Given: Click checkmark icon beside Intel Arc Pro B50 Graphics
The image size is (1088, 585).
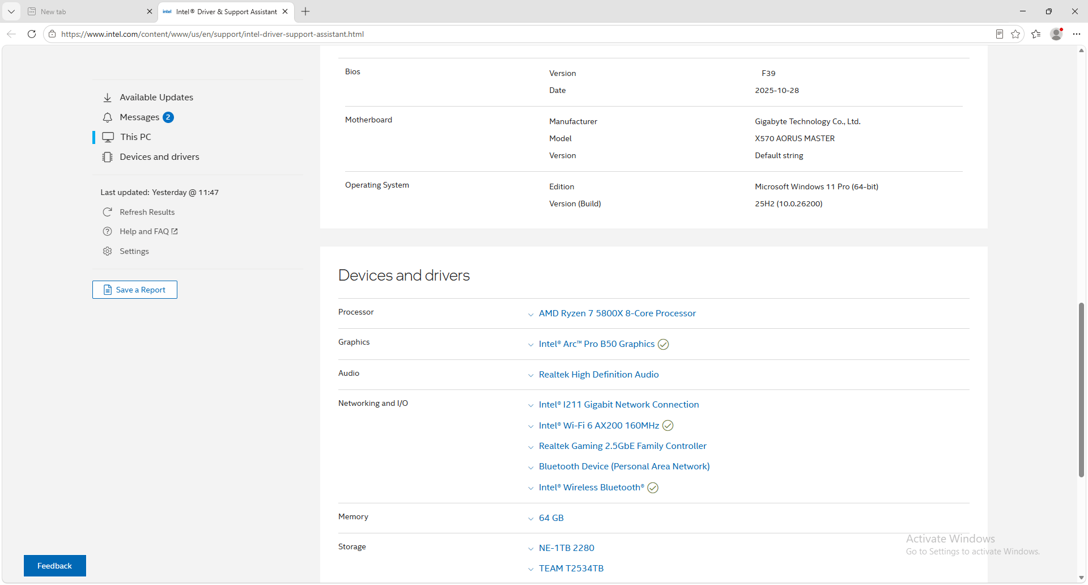Looking at the screenshot, I should click(664, 344).
